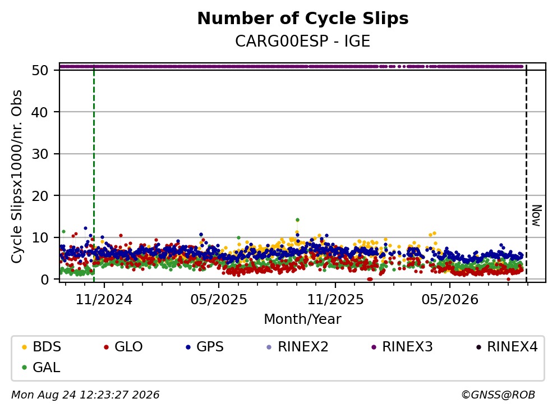This screenshot has height=412, width=557.
Task: Click the lavender RINEX2 legend dot
Action: (x=269, y=347)
